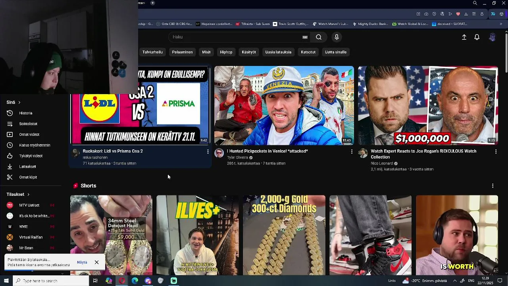Viewport: 508px width, 286px height.
Task: Open Opera downloads icon in toolbar
Action: click(466, 14)
